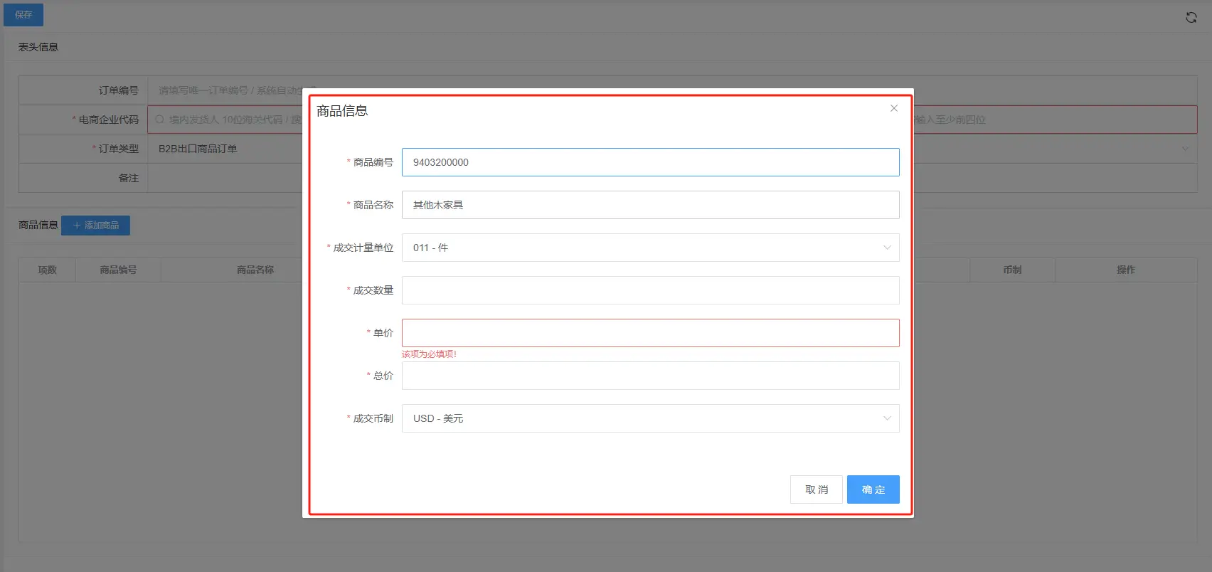
Task: Click the search icon in 电商企业代码 field
Action: coord(160,120)
